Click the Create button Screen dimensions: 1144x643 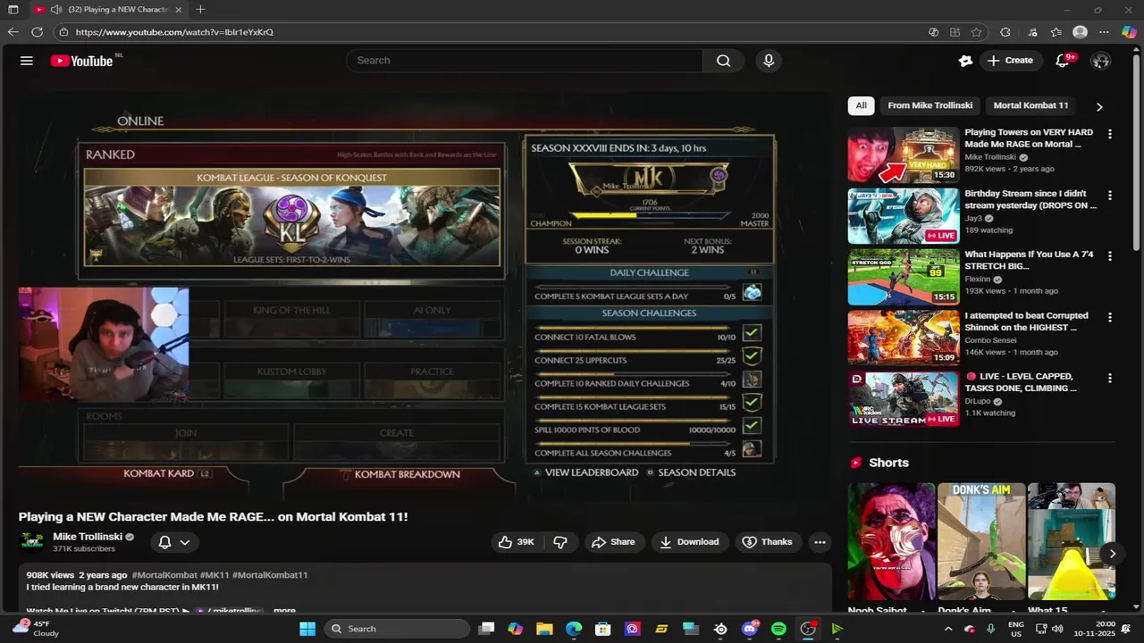tap(1010, 61)
